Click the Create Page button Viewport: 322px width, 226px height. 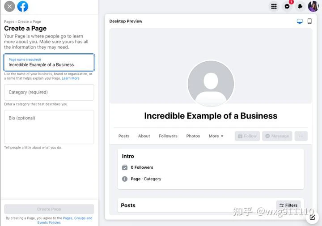[49, 209]
